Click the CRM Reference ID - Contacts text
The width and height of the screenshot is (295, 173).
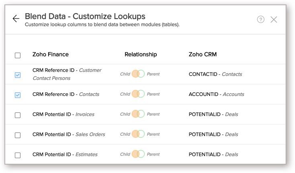point(66,94)
